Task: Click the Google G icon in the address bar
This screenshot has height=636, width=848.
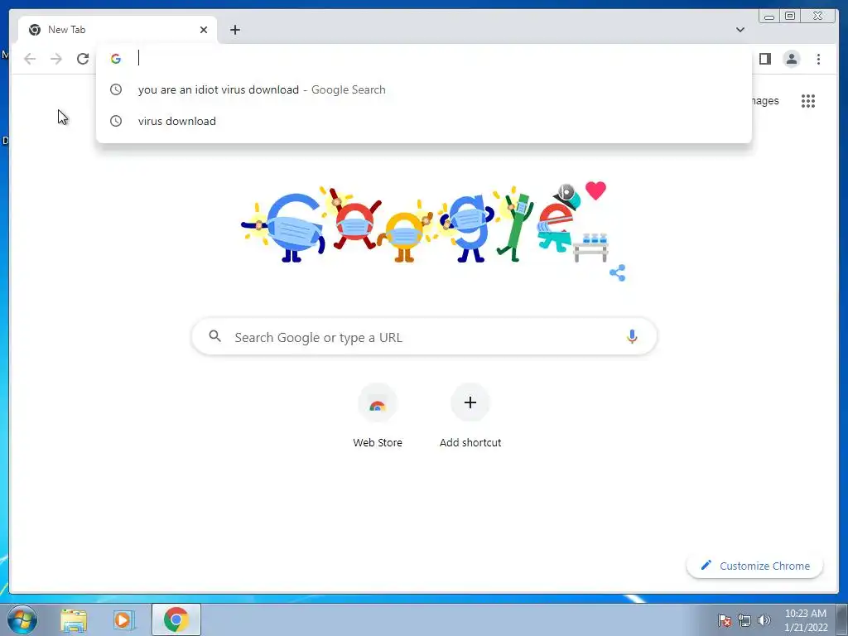Action: click(x=116, y=59)
